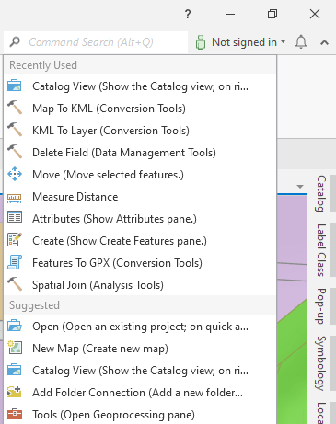Screen dimensions: 336x424
Task: Click the Catalog View icon under Recently Used
Action: [15, 86]
